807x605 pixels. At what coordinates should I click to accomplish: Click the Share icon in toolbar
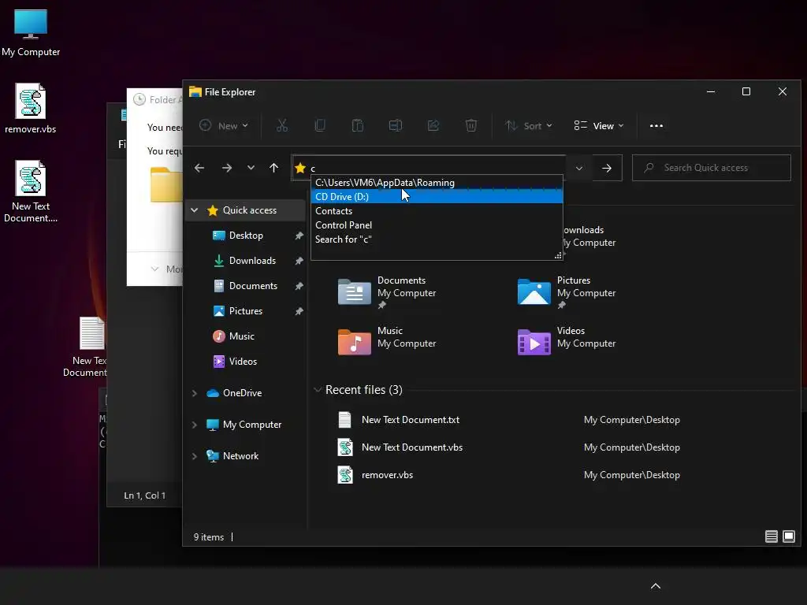pos(433,125)
